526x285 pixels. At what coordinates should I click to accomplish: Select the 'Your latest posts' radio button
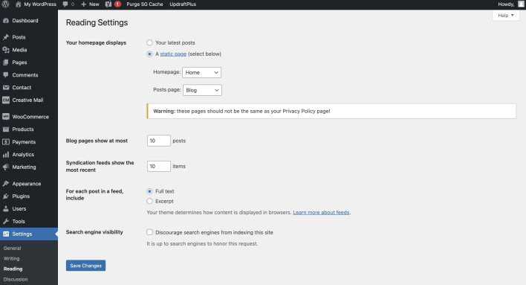149,42
